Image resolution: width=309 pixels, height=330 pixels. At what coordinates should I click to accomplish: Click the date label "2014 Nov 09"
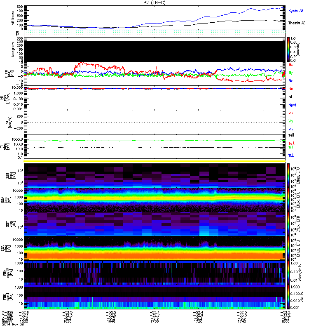[x=13, y=324]
